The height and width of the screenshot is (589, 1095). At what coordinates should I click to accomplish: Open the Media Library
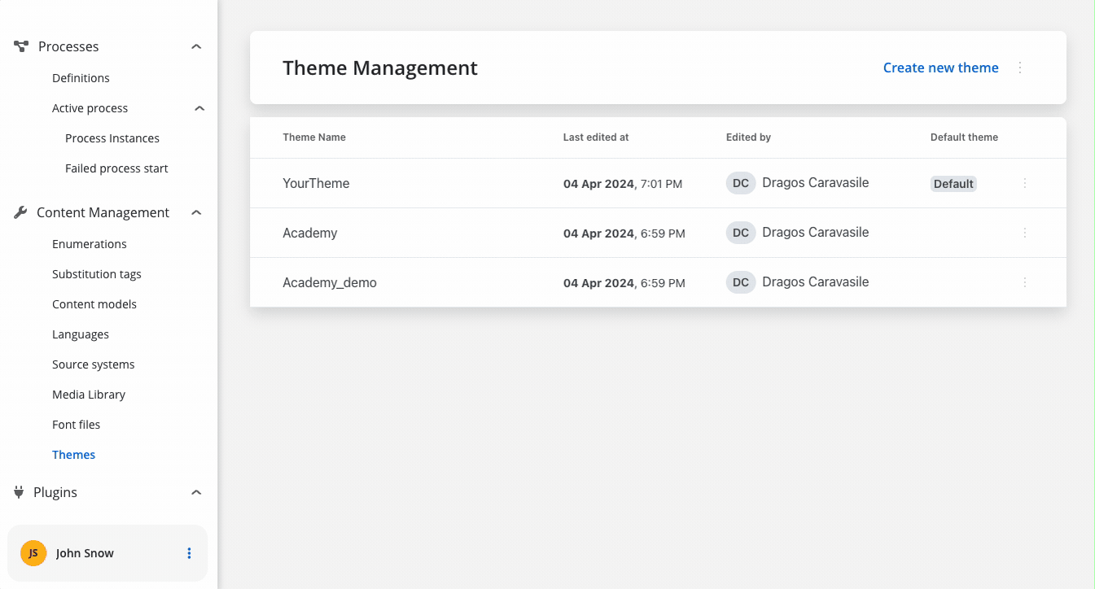click(89, 395)
